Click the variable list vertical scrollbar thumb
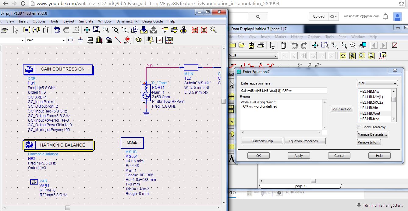This screenshot has height=211, width=408. click(394, 99)
